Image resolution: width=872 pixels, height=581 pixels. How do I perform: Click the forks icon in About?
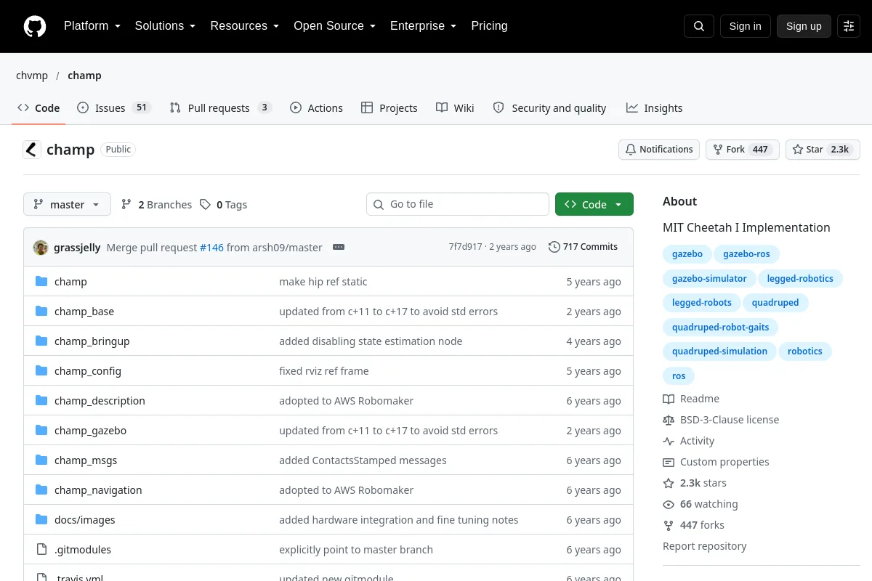coord(669,525)
